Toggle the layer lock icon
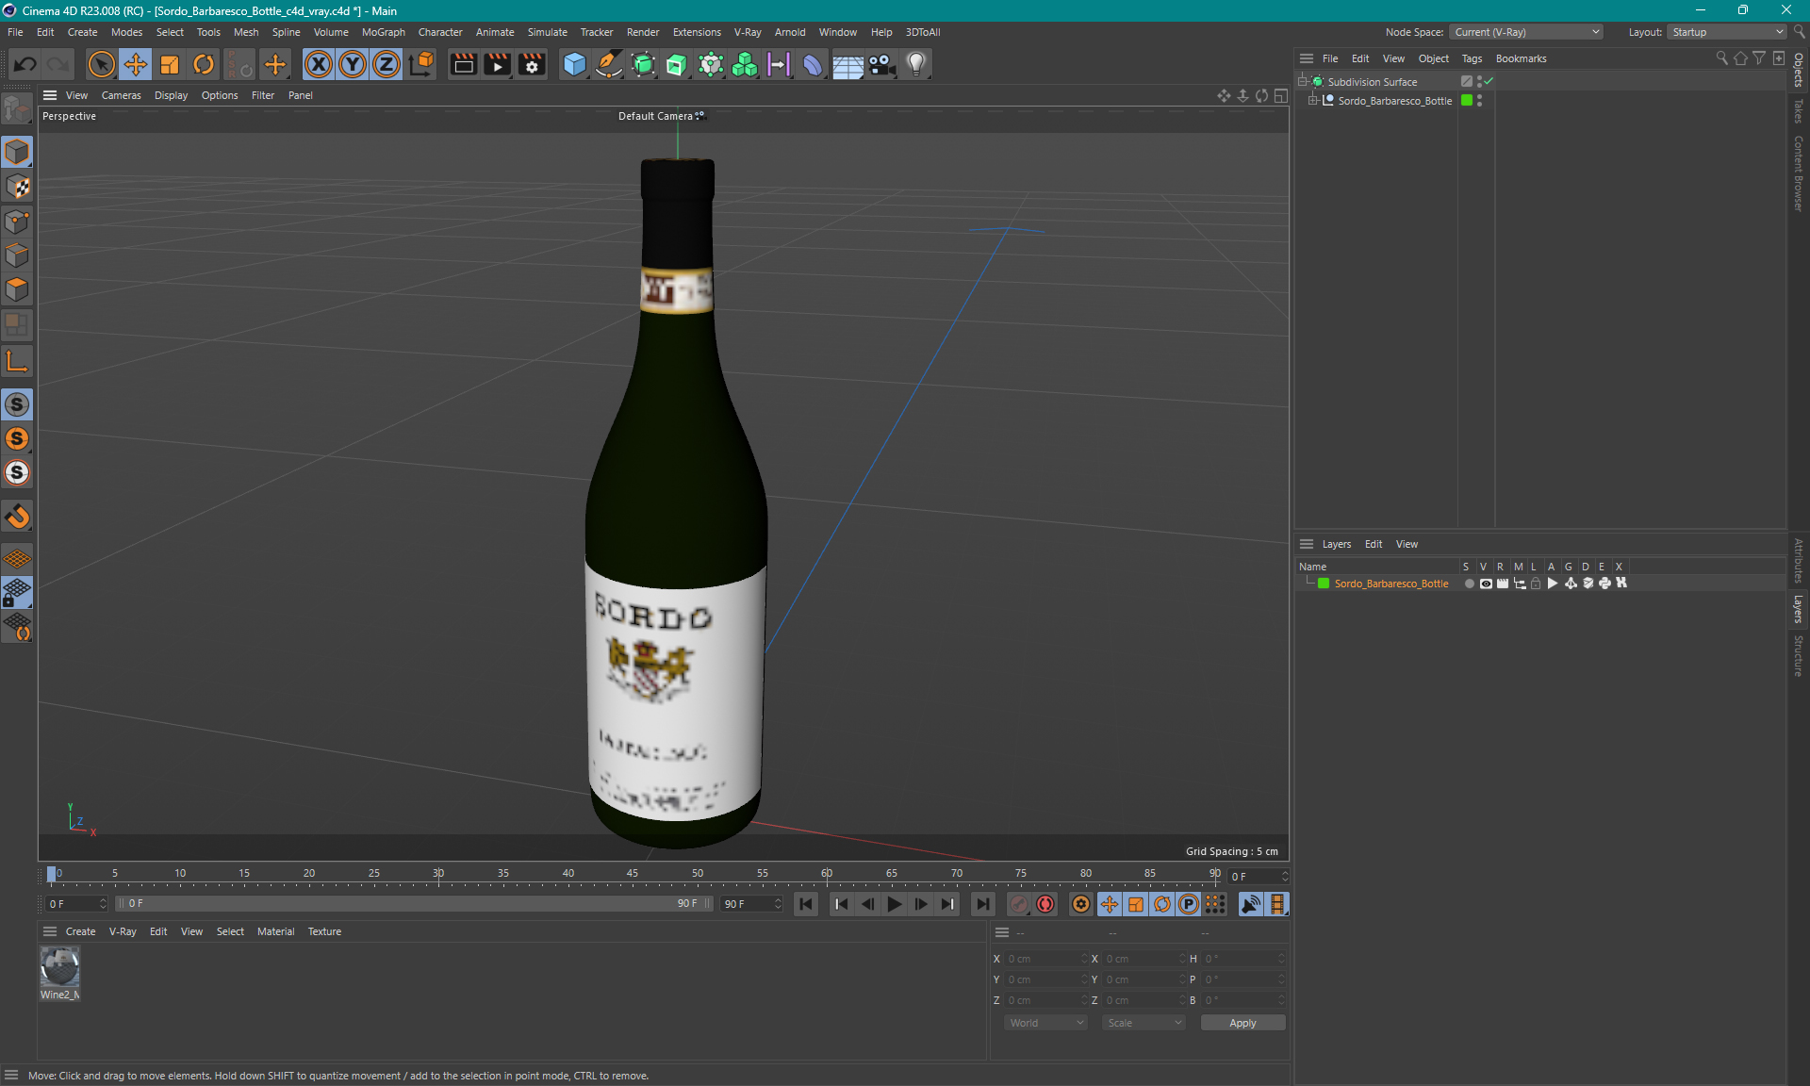Screen dimensions: 1810x1086 pyautogui.click(x=1536, y=584)
